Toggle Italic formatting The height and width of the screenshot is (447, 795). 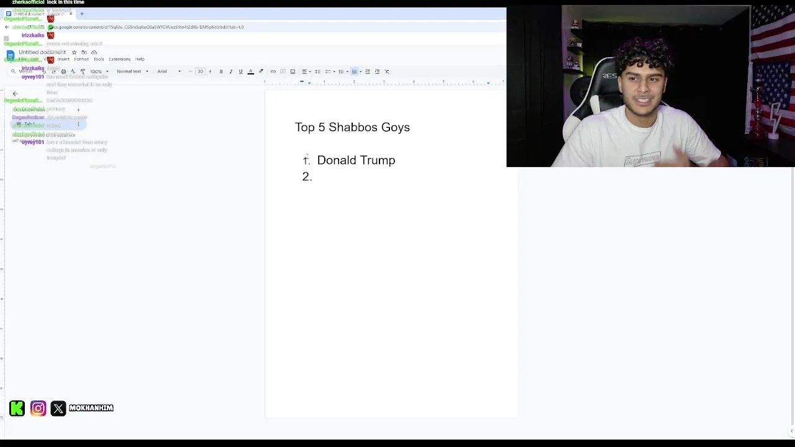click(230, 71)
